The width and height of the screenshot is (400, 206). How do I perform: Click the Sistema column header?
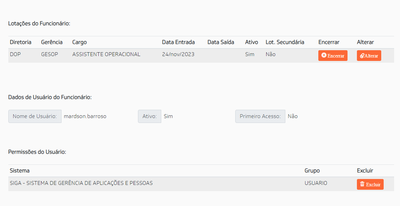coord(20,171)
